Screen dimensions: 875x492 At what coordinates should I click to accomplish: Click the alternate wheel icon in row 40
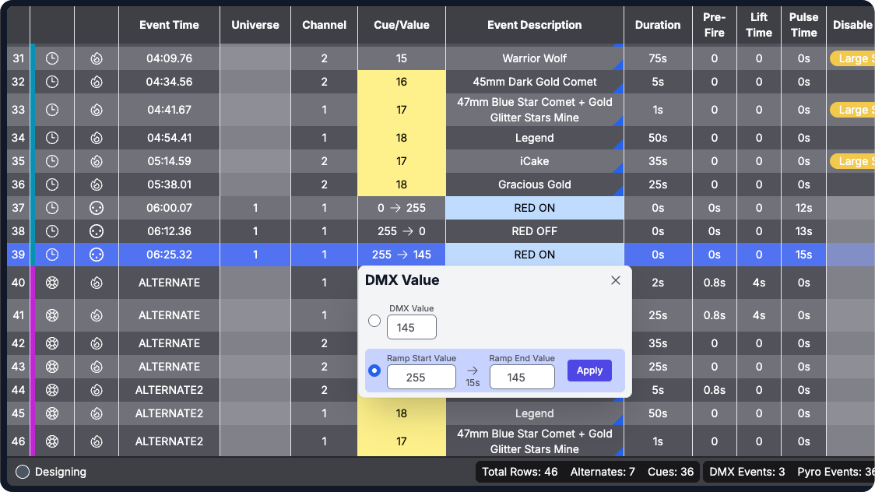point(52,283)
